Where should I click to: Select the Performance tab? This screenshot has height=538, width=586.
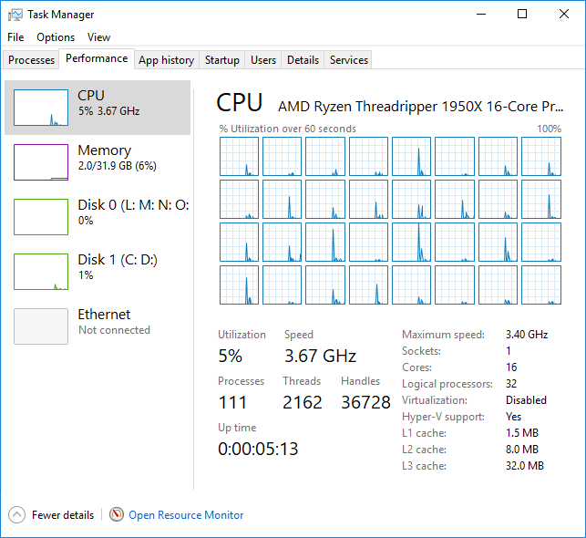point(97,58)
